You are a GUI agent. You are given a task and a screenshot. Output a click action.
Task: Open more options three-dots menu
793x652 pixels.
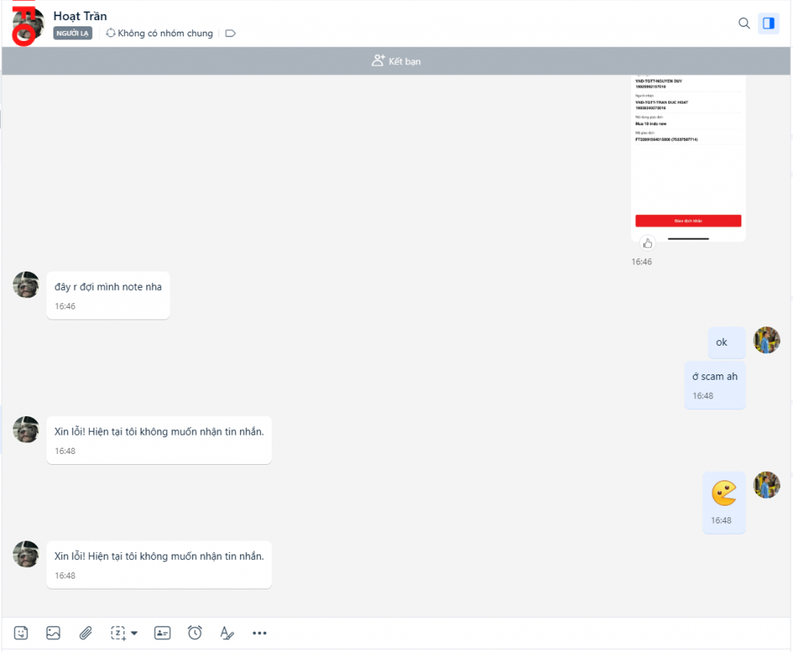259,633
